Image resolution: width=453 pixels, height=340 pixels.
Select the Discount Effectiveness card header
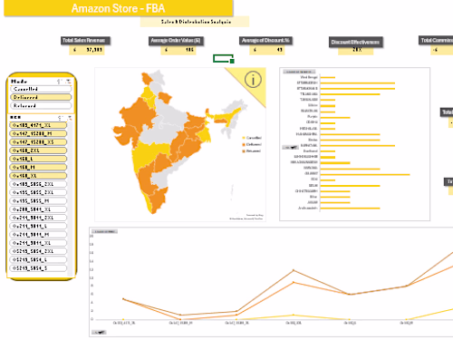pos(356,42)
